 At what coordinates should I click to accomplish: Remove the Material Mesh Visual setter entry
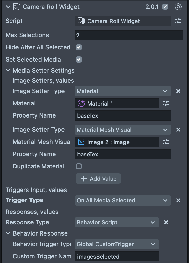pos(178,130)
